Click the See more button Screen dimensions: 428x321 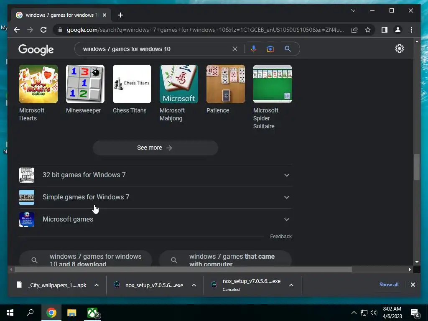point(155,148)
